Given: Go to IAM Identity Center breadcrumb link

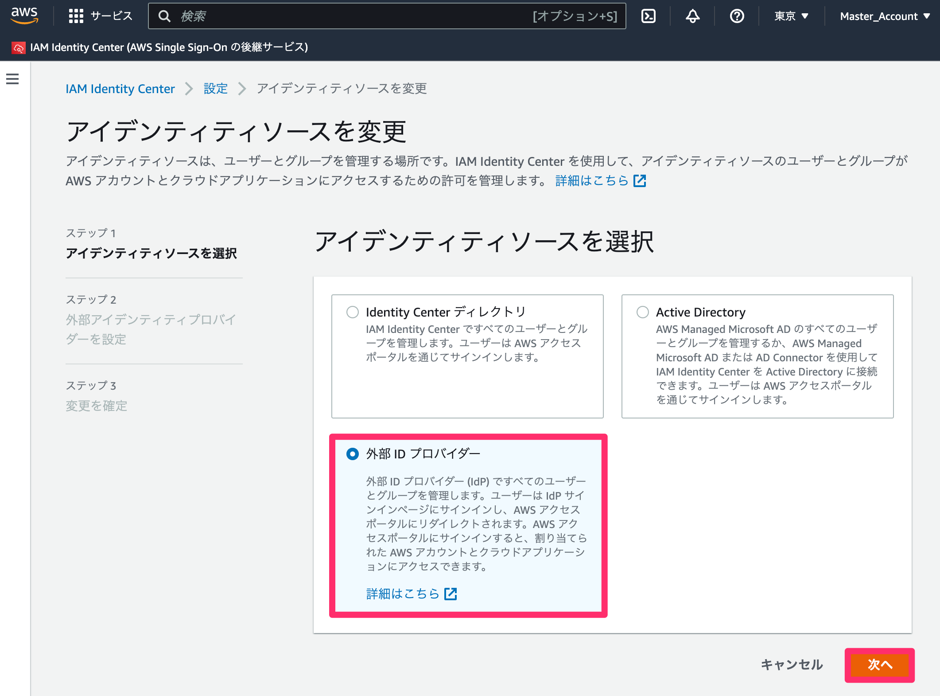Looking at the screenshot, I should (120, 89).
